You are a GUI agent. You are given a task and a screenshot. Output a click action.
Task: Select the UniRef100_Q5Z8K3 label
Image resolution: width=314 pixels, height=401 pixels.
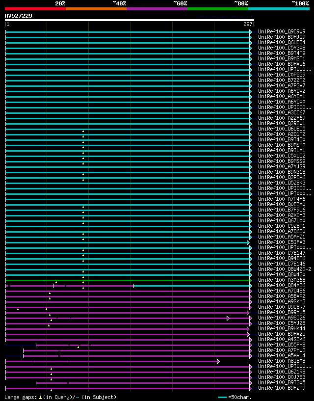coord(282,183)
